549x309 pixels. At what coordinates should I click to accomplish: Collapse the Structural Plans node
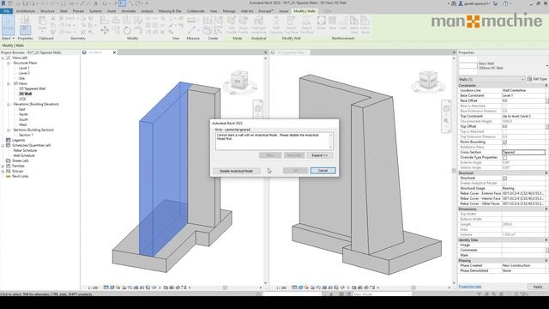[x=9, y=63]
